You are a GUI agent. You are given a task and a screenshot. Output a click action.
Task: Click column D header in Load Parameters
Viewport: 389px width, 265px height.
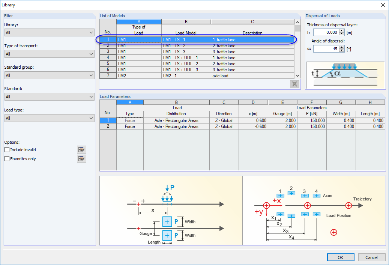253,102
